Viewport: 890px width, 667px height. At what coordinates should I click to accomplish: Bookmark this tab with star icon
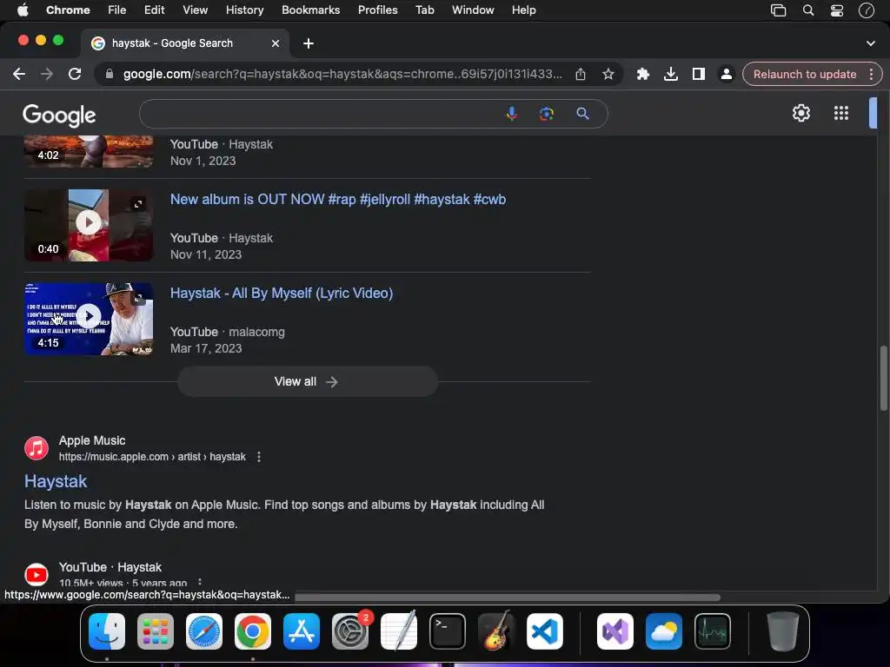(x=608, y=75)
